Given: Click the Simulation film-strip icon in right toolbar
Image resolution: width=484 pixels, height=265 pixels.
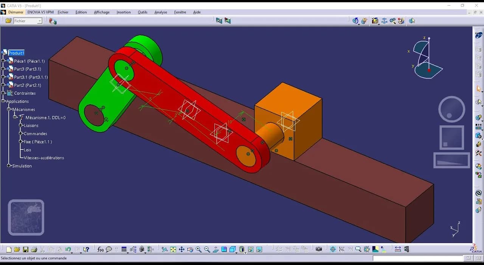Looking at the screenshot, I should click(x=478, y=127).
